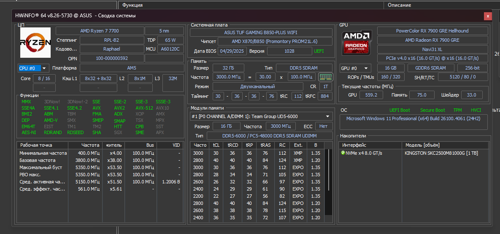
Task: Select the PBO макс. row
Action: (x=100, y=175)
